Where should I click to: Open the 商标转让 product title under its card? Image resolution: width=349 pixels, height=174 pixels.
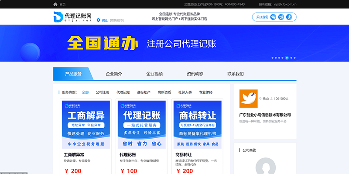tap(184, 155)
